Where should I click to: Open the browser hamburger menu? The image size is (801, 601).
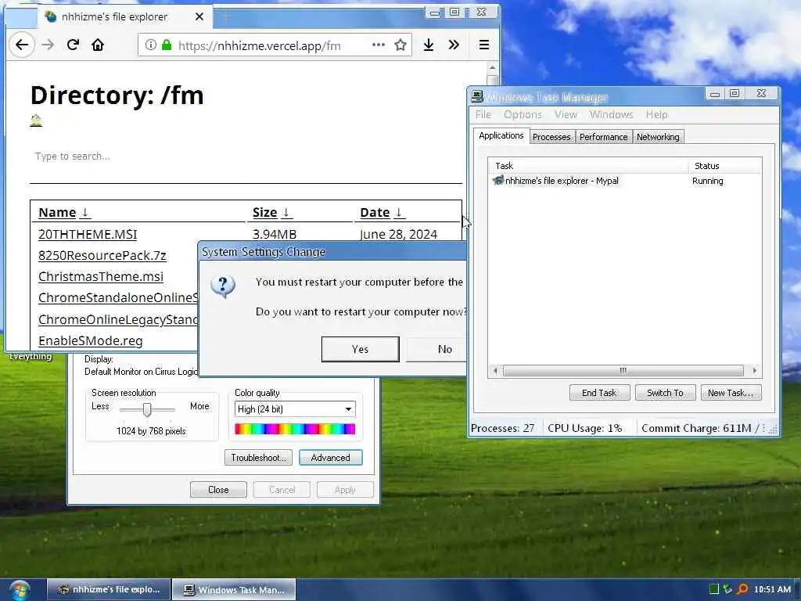pos(483,45)
